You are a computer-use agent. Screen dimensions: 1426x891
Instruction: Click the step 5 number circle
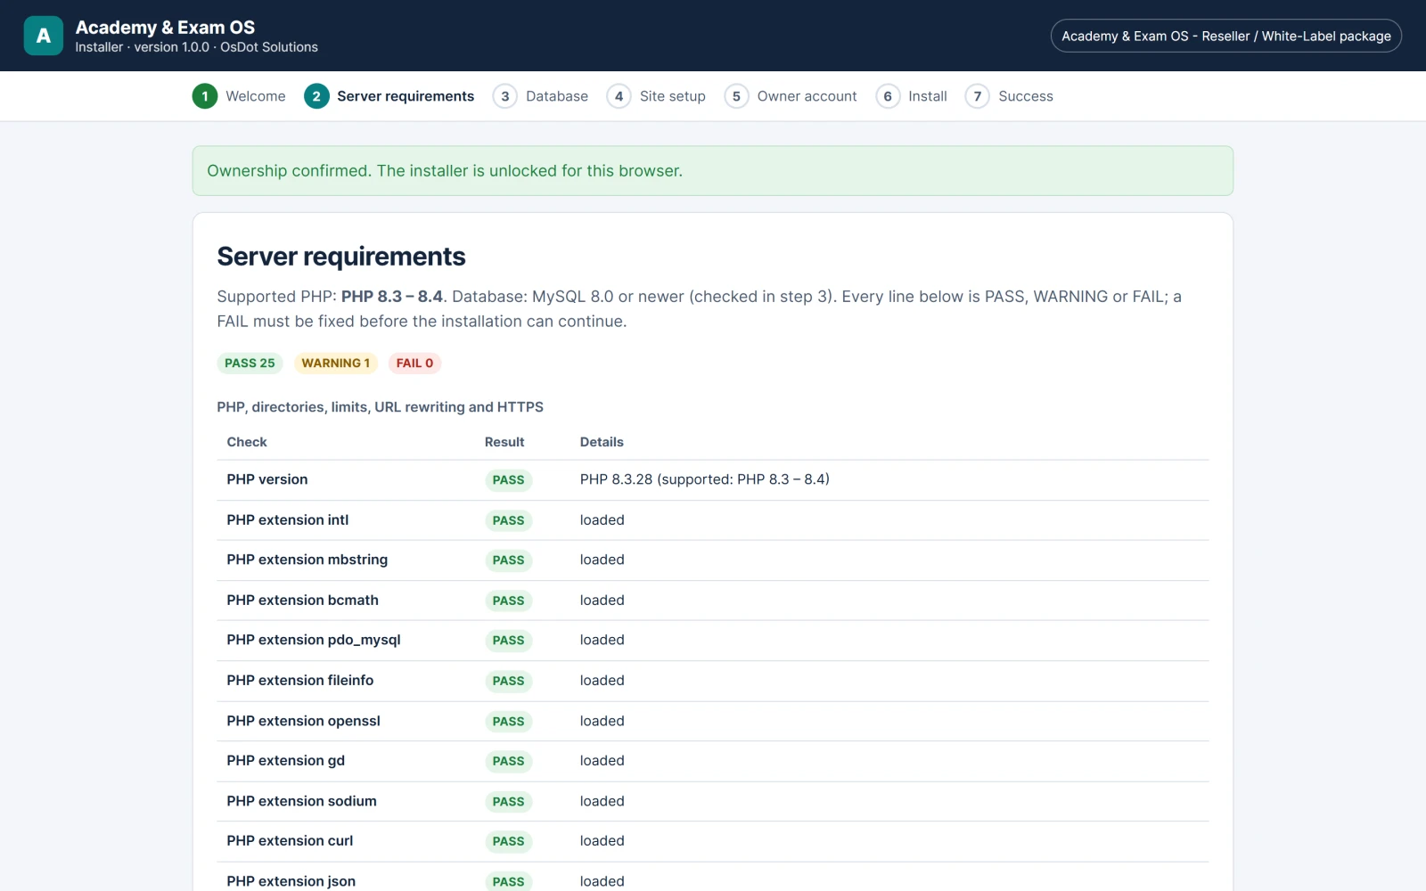(x=736, y=96)
